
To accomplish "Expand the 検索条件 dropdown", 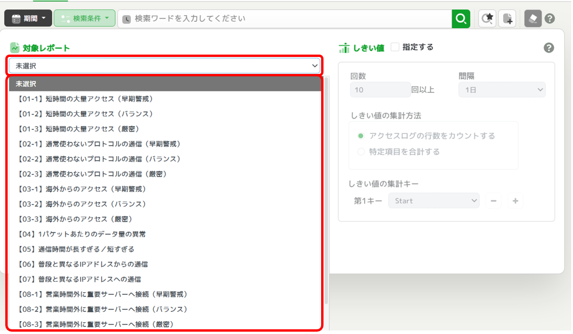I will (85, 19).
